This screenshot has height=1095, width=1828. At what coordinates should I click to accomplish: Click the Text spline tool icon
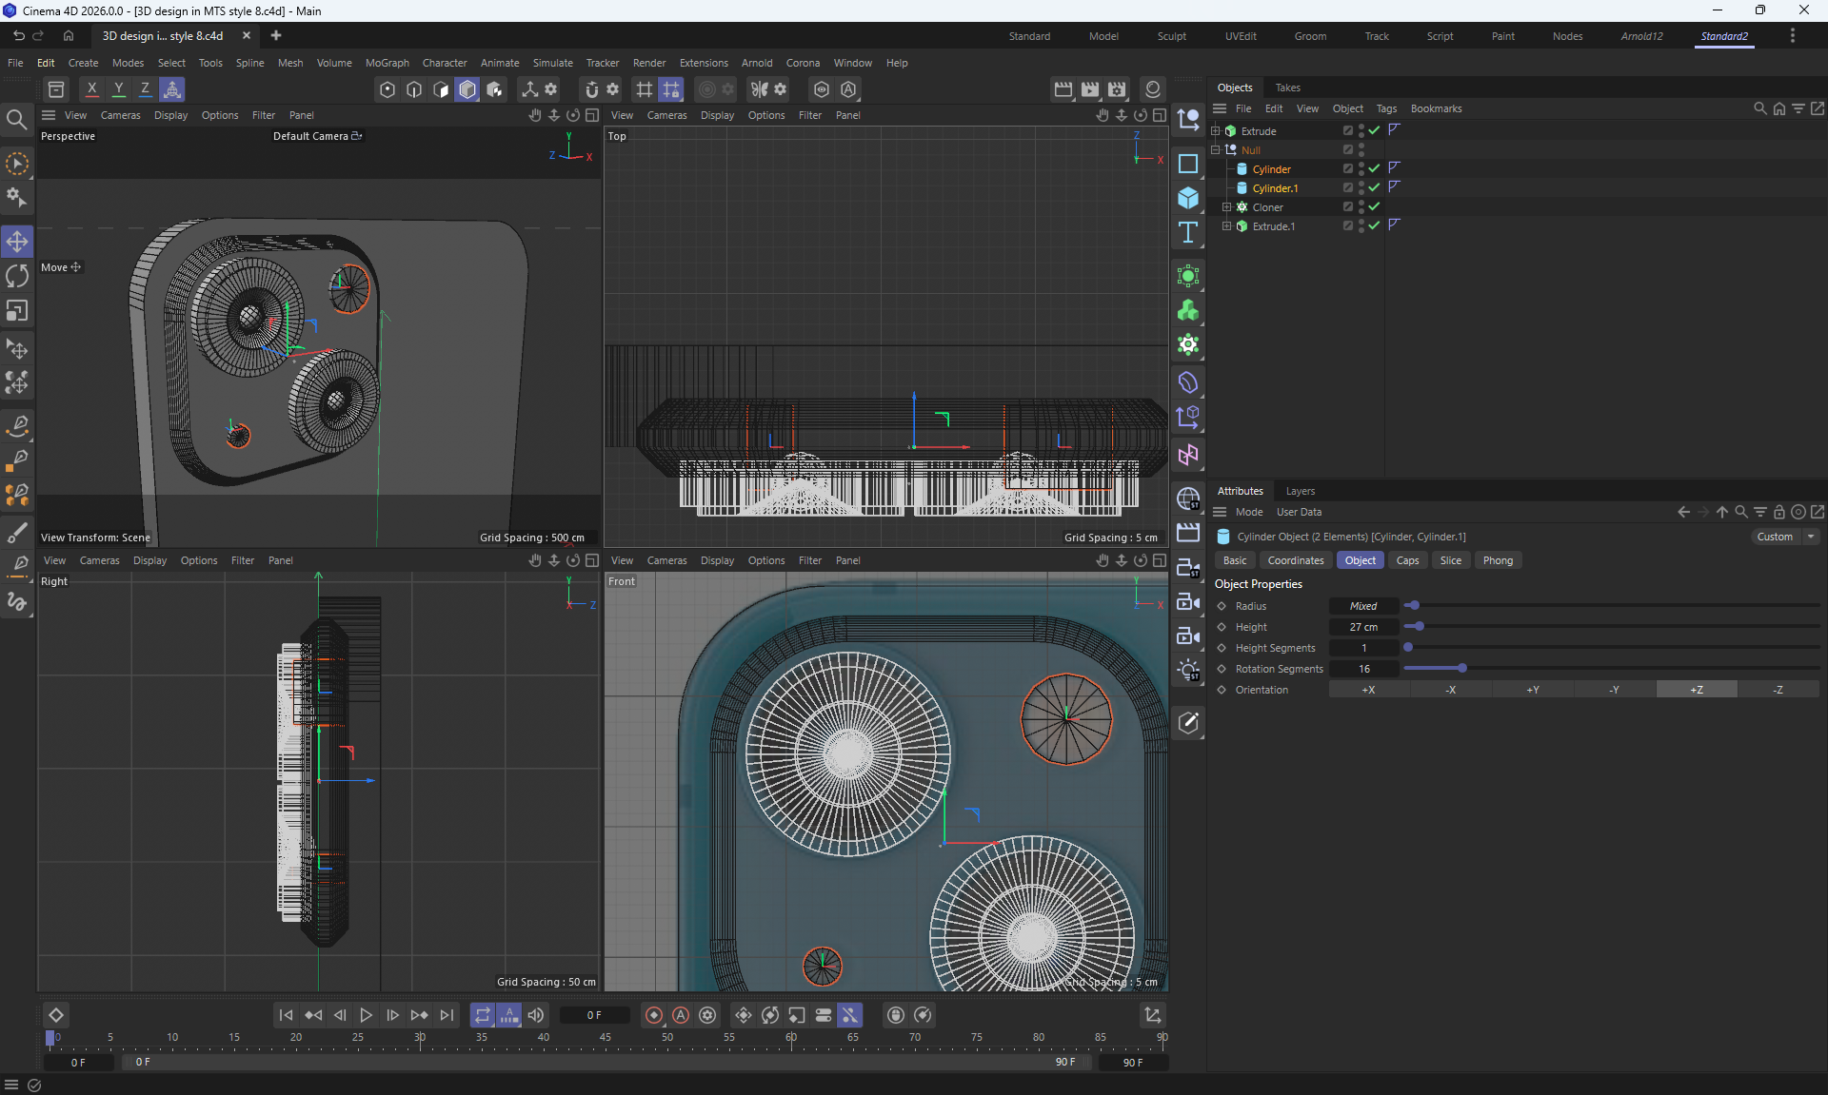point(1187,233)
